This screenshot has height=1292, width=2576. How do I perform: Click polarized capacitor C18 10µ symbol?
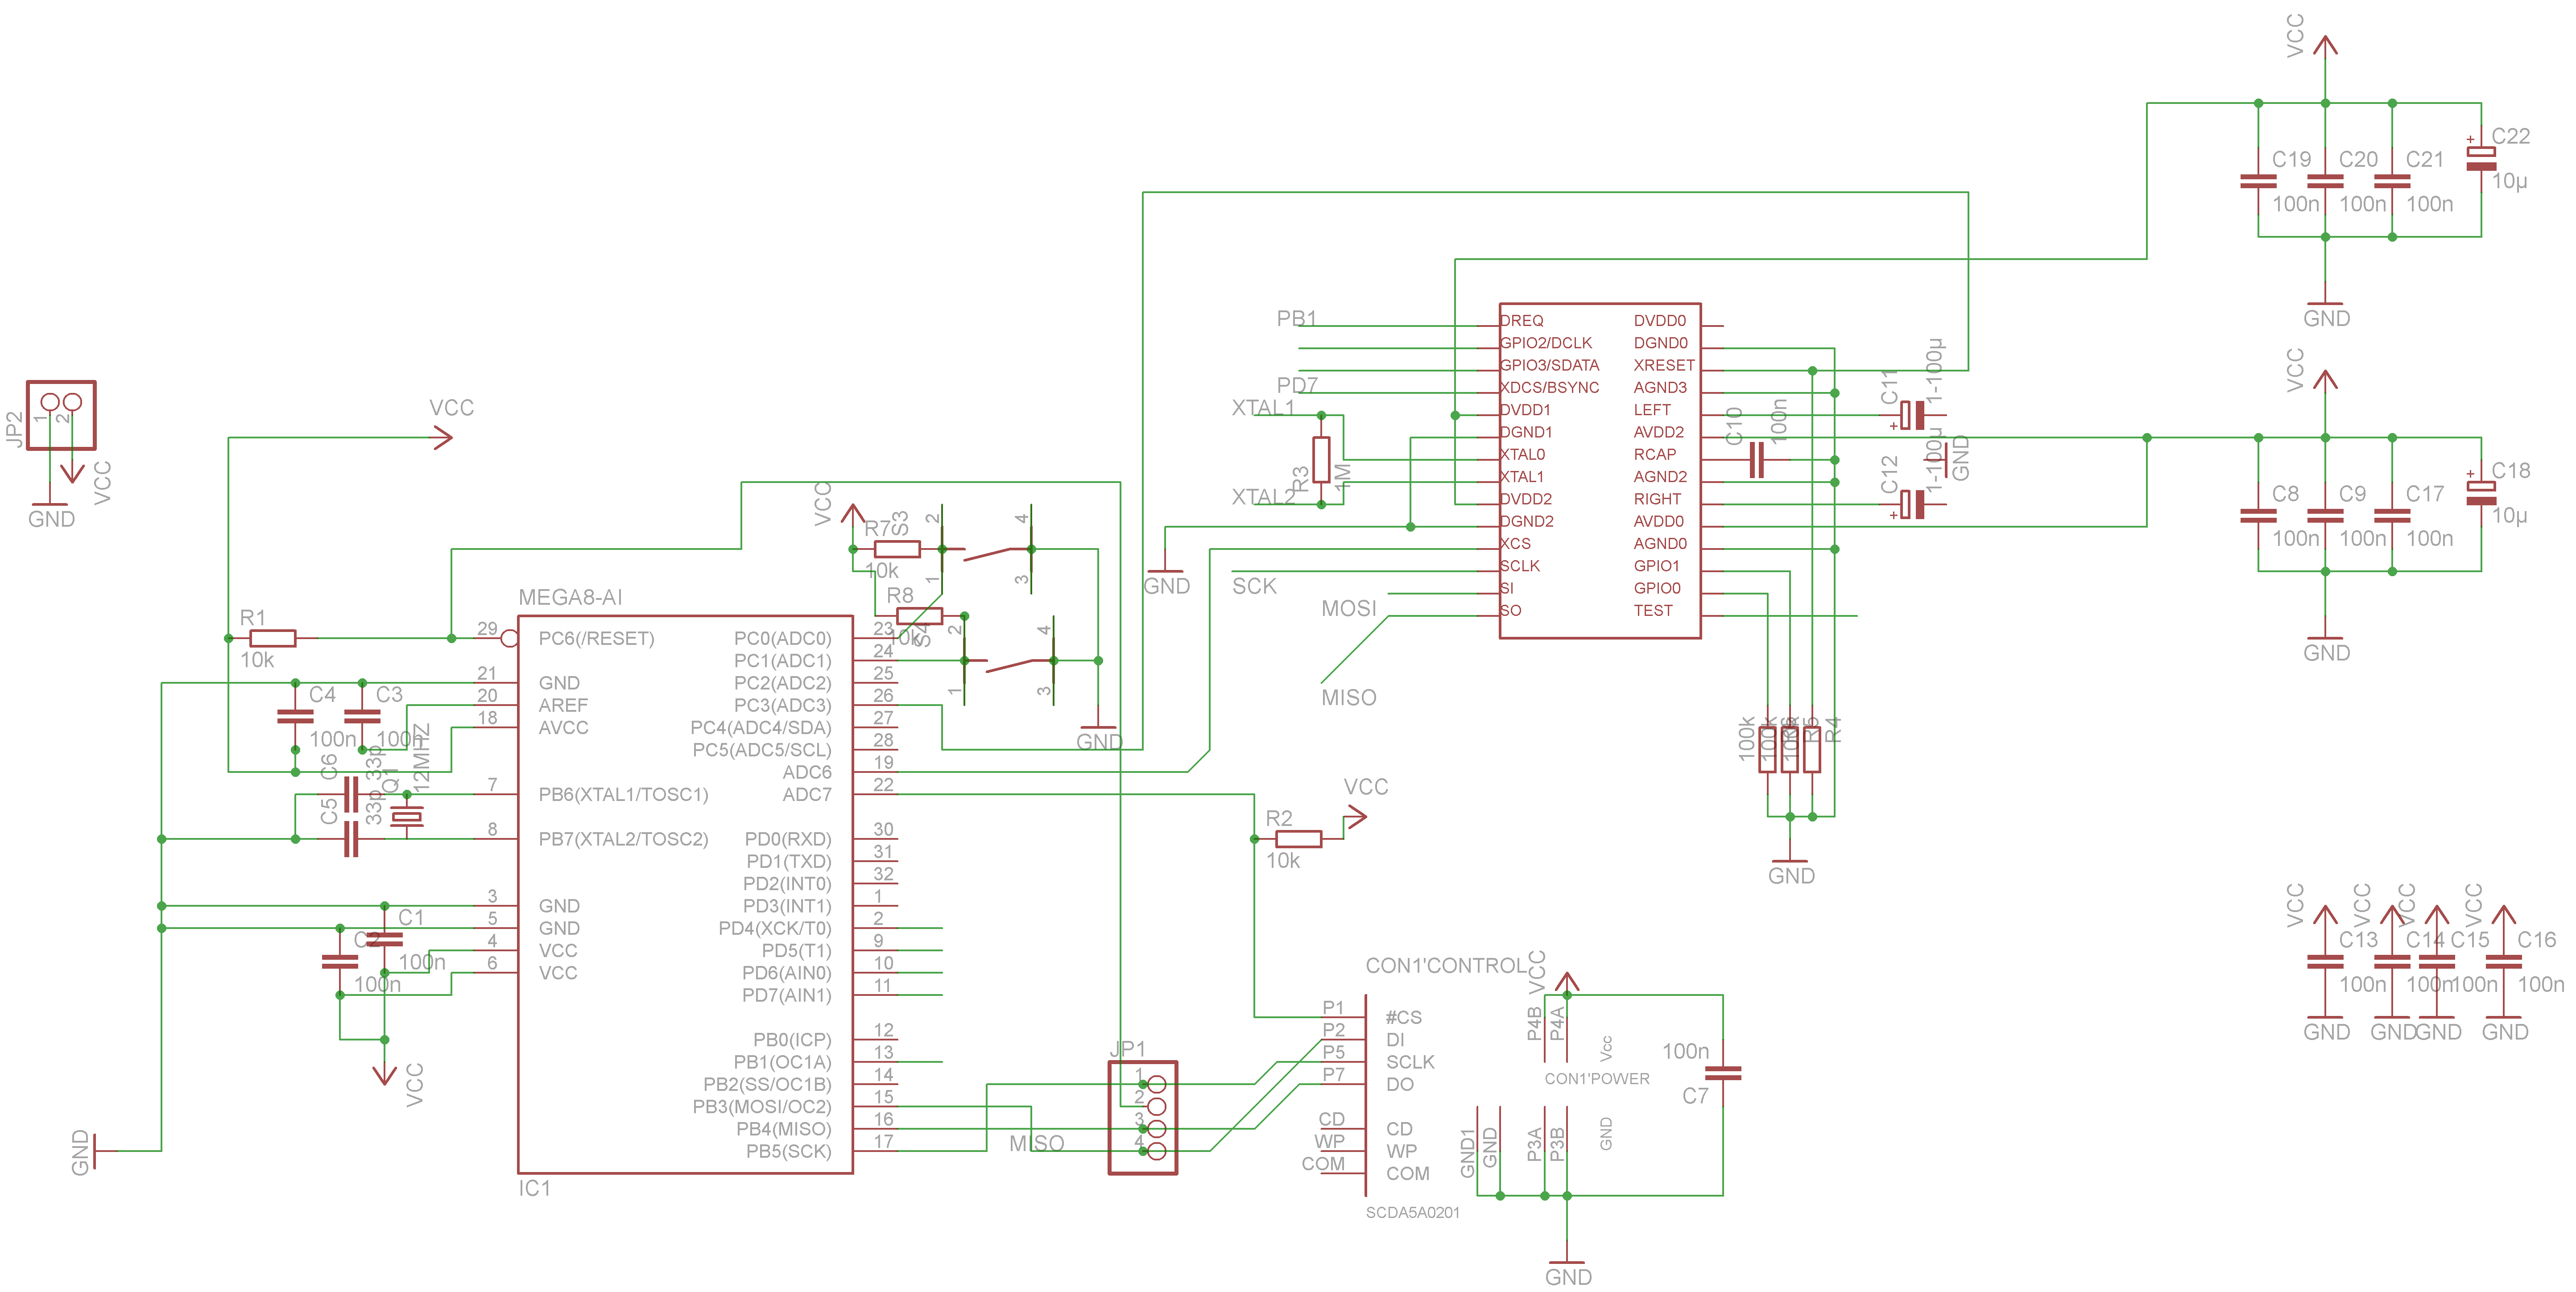pyautogui.click(x=2481, y=493)
